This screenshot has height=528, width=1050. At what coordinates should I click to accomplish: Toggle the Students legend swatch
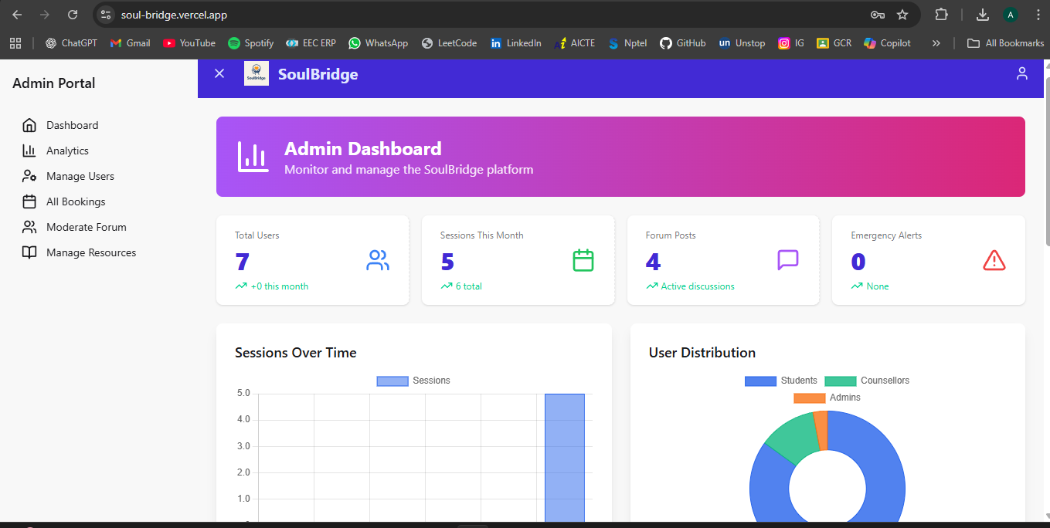(x=760, y=381)
